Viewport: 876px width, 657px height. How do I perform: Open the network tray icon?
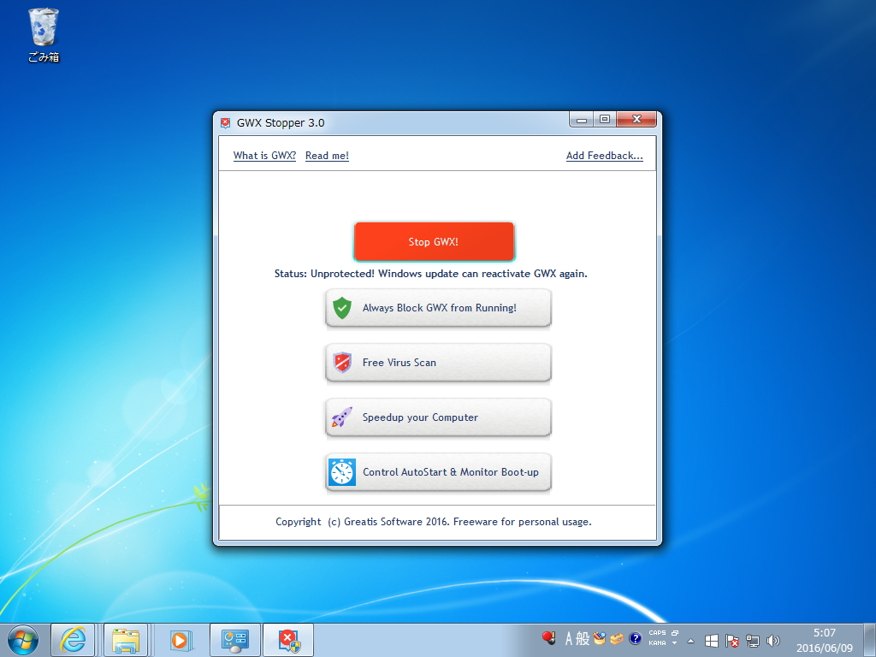753,641
